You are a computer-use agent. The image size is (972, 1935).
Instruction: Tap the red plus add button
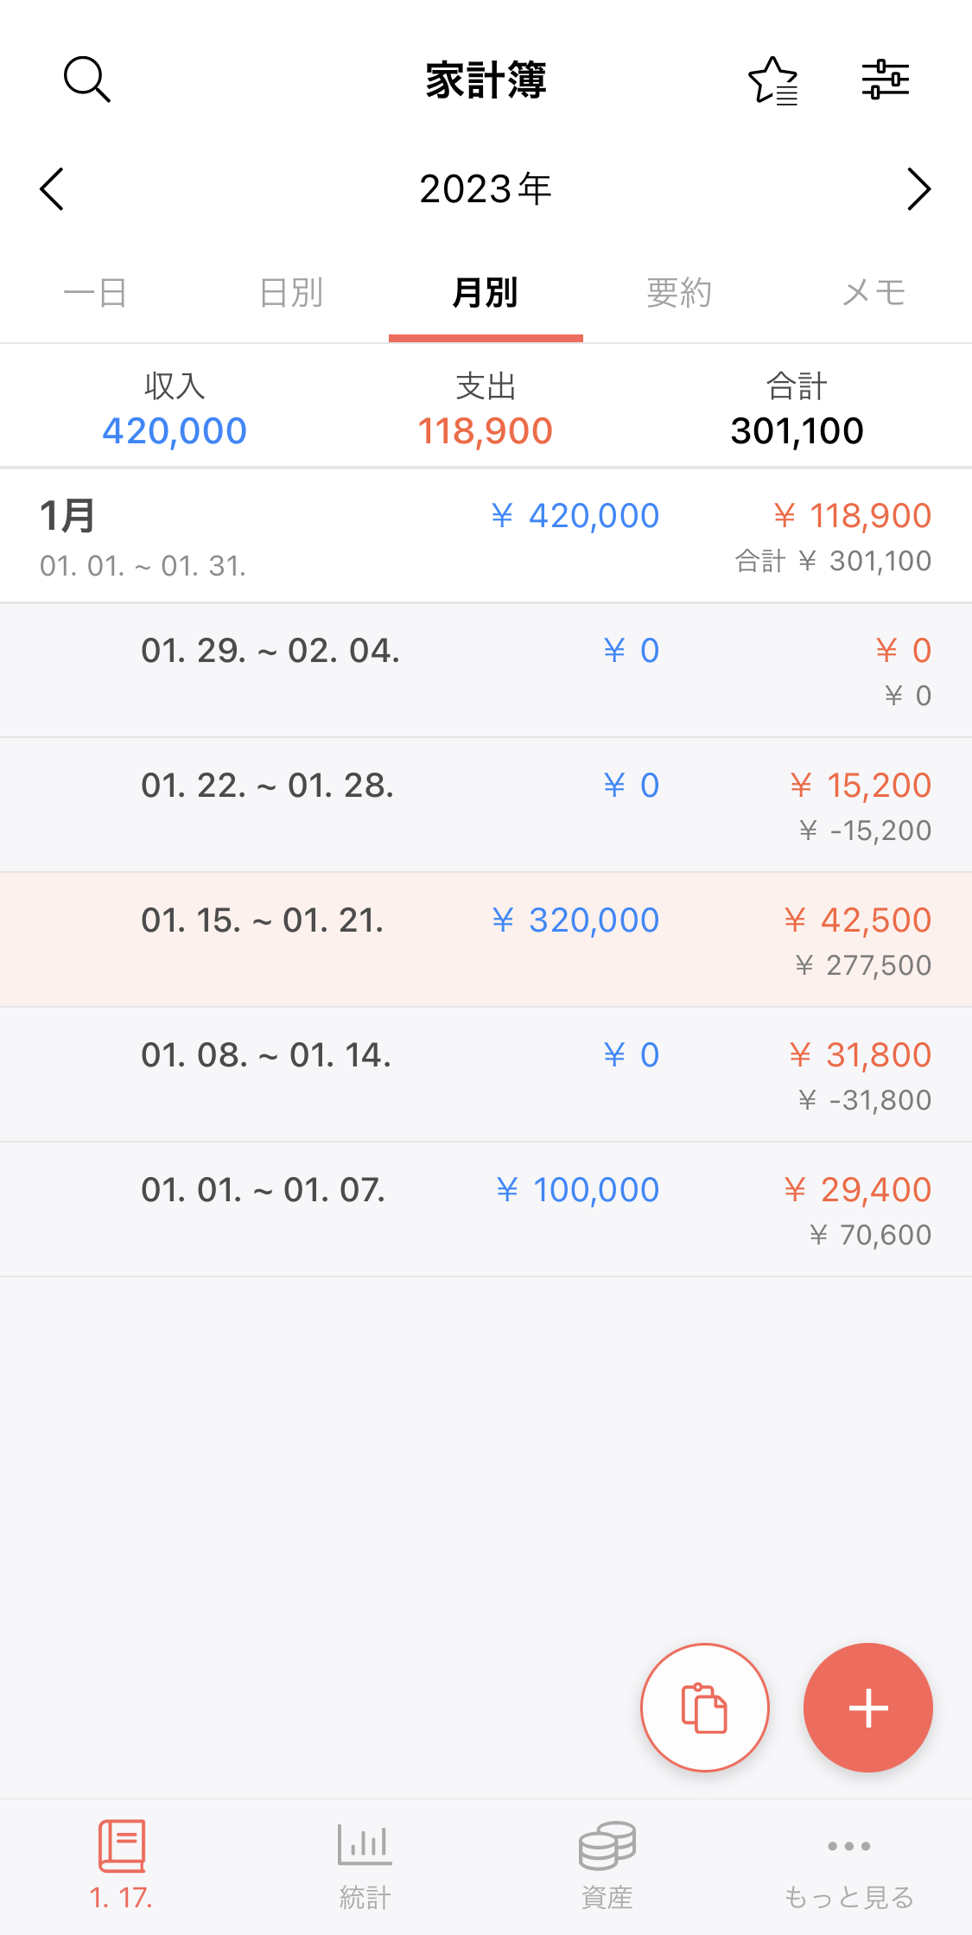867,1708
